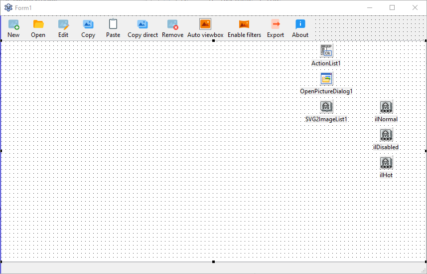The image size is (427, 274).
Task: Toggle the Enable filters button
Action: pyautogui.click(x=244, y=28)
